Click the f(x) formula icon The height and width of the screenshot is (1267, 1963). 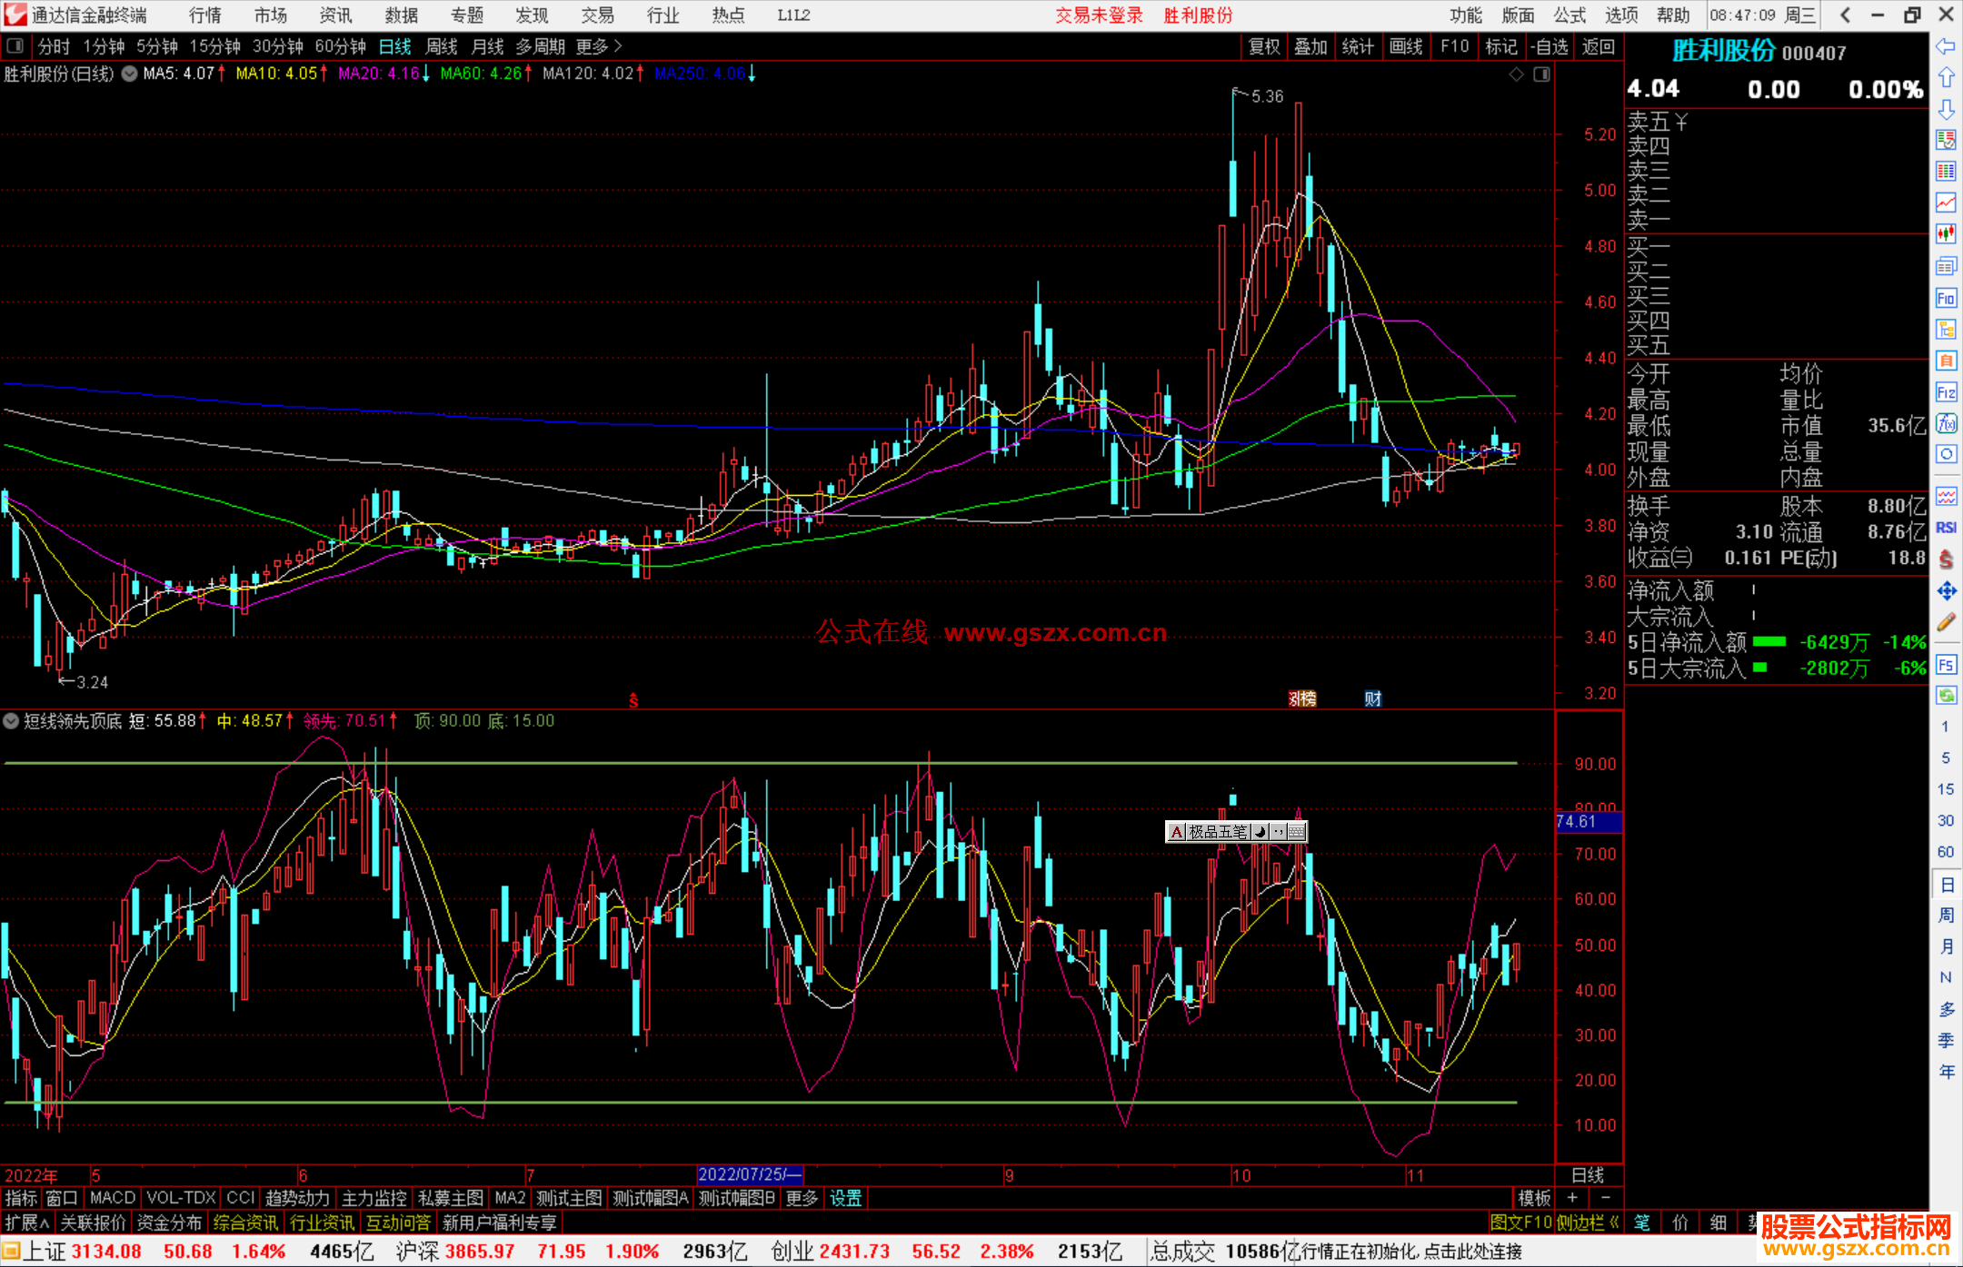coord(1946,423)
